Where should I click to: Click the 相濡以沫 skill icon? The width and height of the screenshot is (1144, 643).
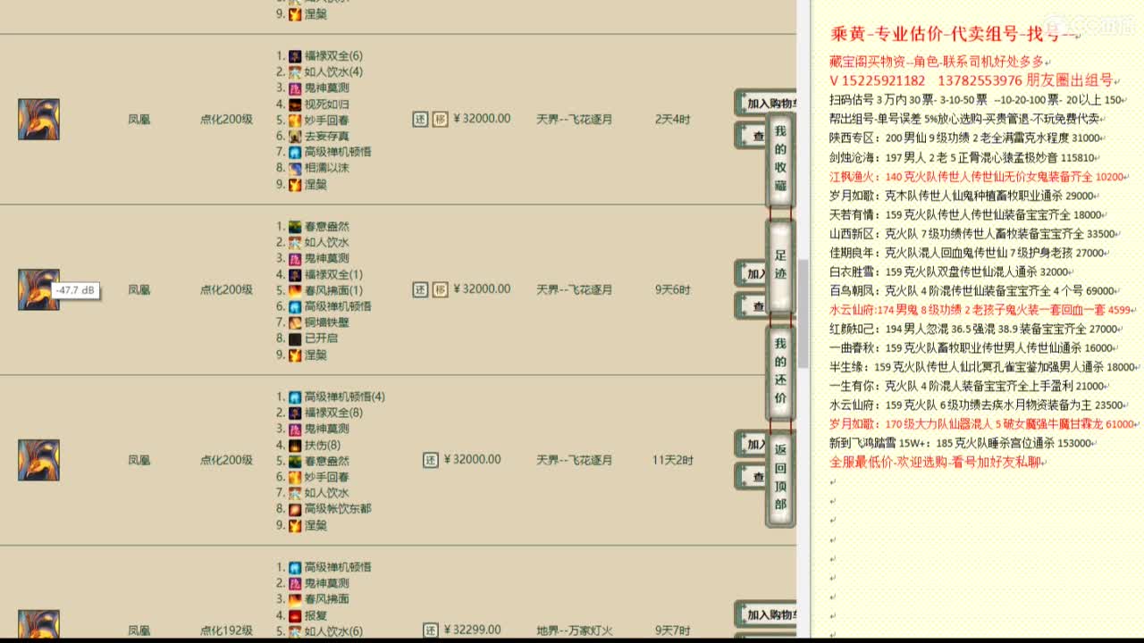pyautogui.click(x=295, y=168)
